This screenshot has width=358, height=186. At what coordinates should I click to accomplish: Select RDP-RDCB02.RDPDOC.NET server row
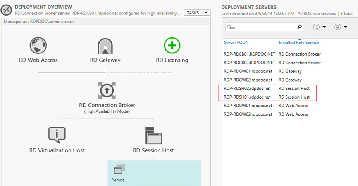click(x=272, y=63)
